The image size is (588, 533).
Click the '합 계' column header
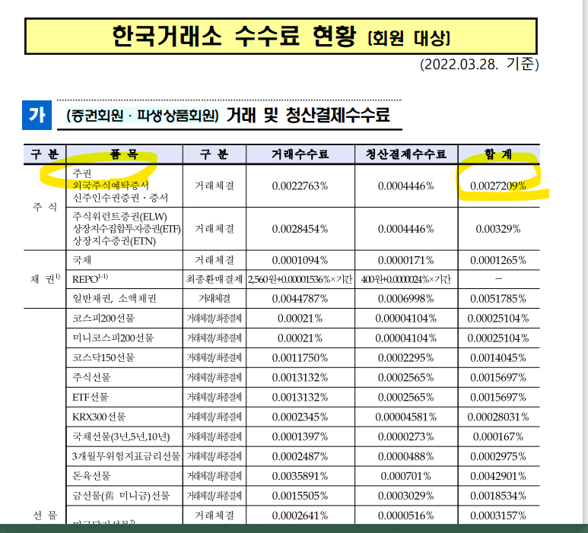click(x=498, y=154)
